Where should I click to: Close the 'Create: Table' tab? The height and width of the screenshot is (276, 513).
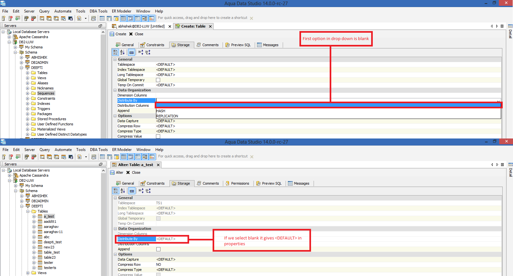click(210, 27)
